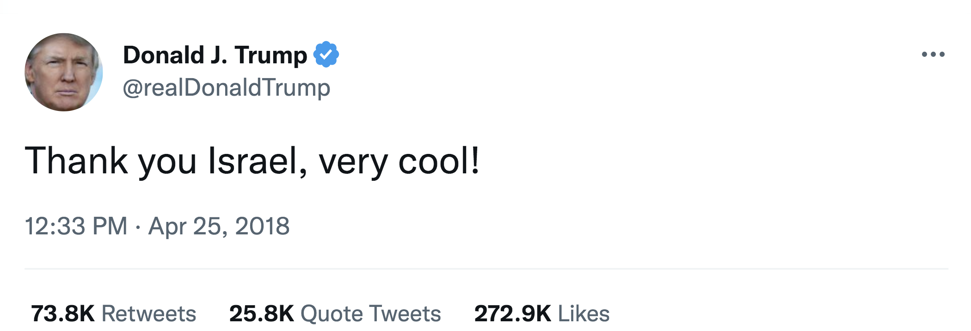View the 73.8K retweet count
Screen dimensions: 971x331
point(63,313)
